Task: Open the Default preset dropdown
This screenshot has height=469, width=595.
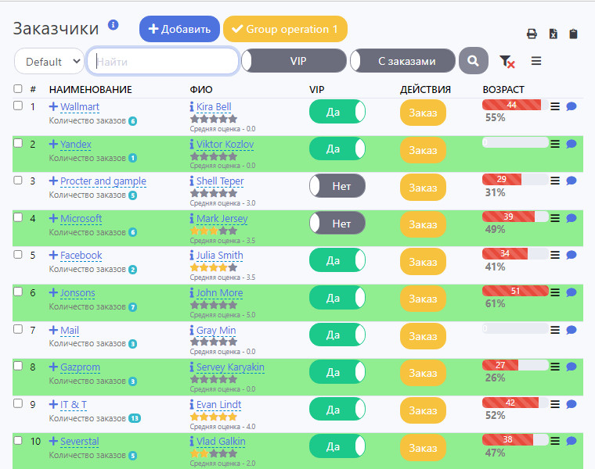Action: click(x=49, y=62)
